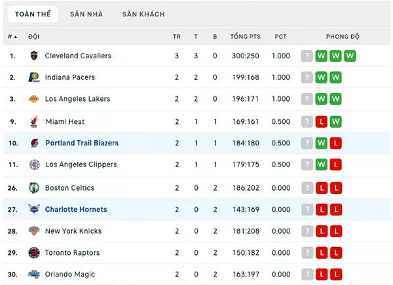Switch to the SÂN NHÀ tab
The height and width of the screenshot is (285, 393).
86,14
